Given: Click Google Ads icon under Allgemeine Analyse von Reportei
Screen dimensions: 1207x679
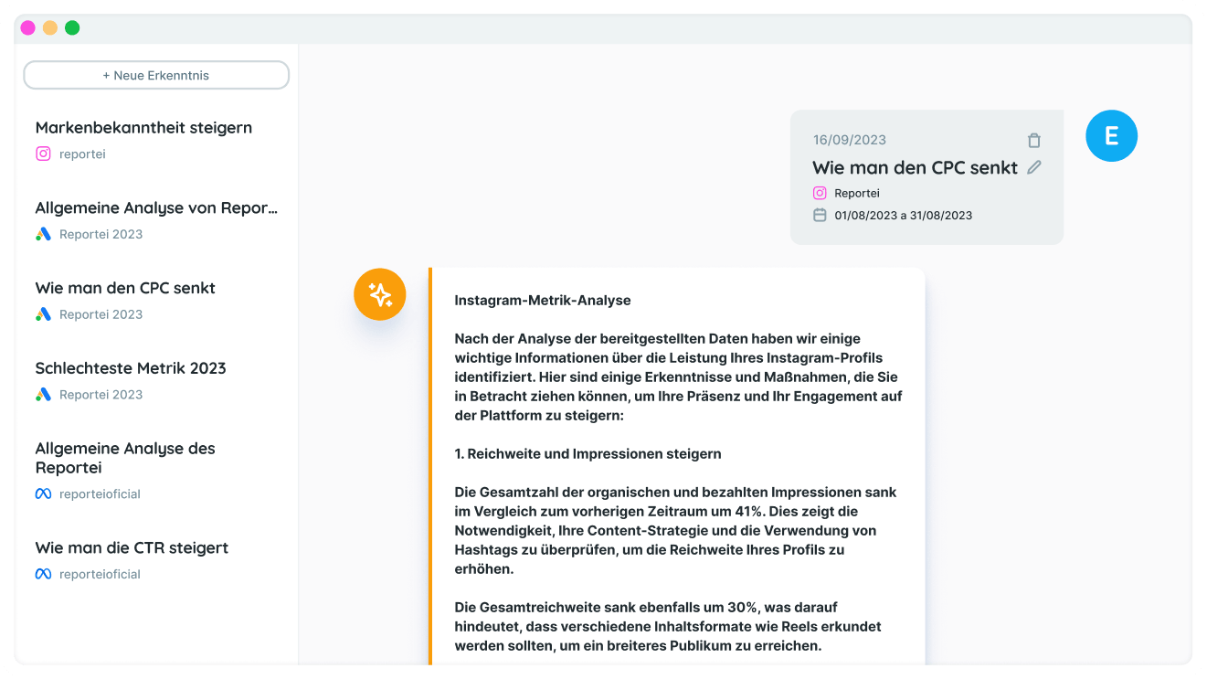Looking at the screenshot, I should point(43,234).
